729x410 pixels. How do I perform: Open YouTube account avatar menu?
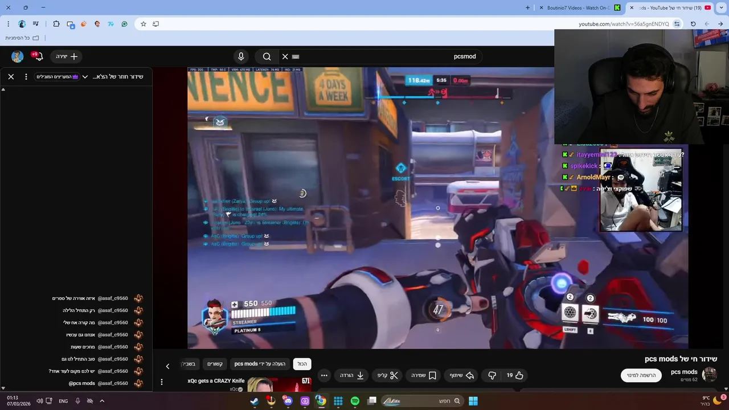point(17,56)
